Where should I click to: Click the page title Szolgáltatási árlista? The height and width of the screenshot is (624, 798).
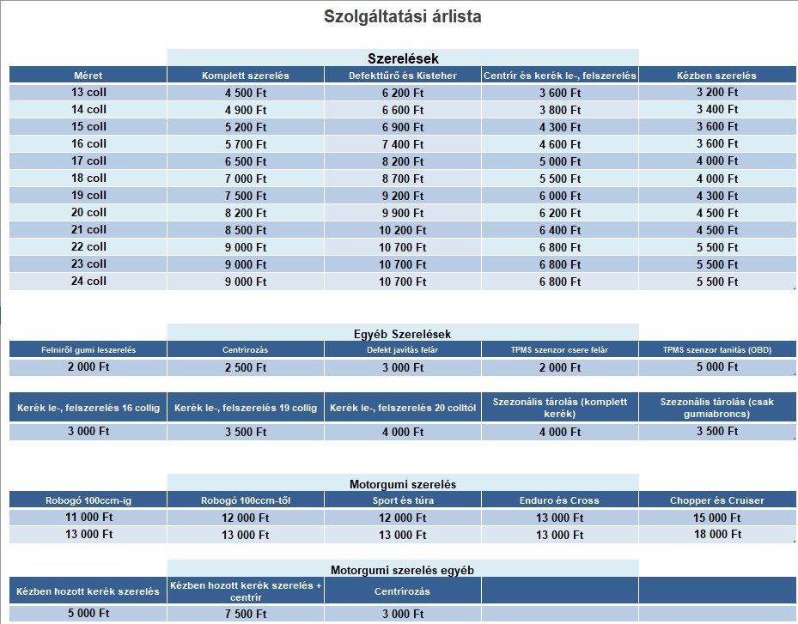402,16
